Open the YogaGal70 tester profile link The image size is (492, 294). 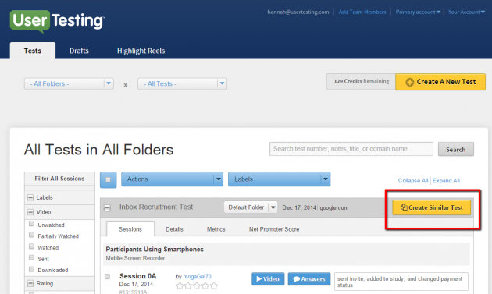198,276
